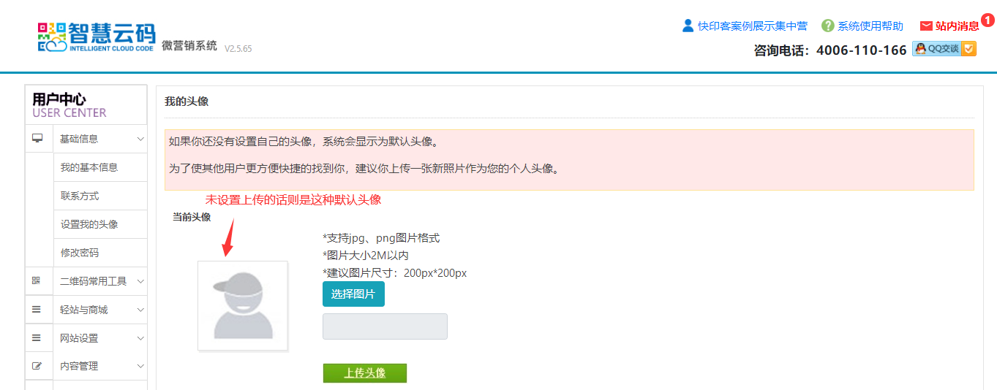Click the green question mark help icon

point(828,26)
